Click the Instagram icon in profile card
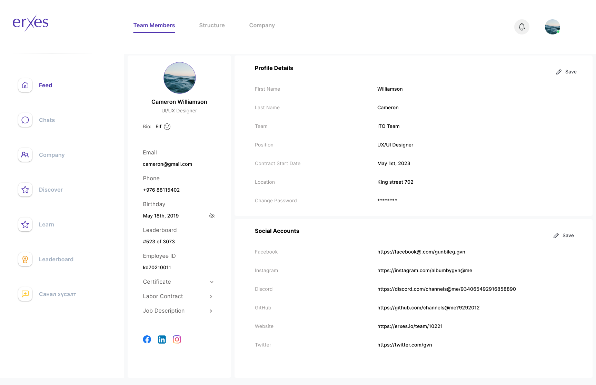 [177, 340]
